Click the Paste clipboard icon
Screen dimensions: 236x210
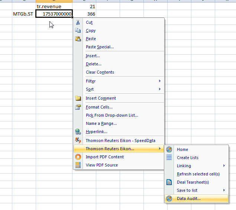coord(78,39)
